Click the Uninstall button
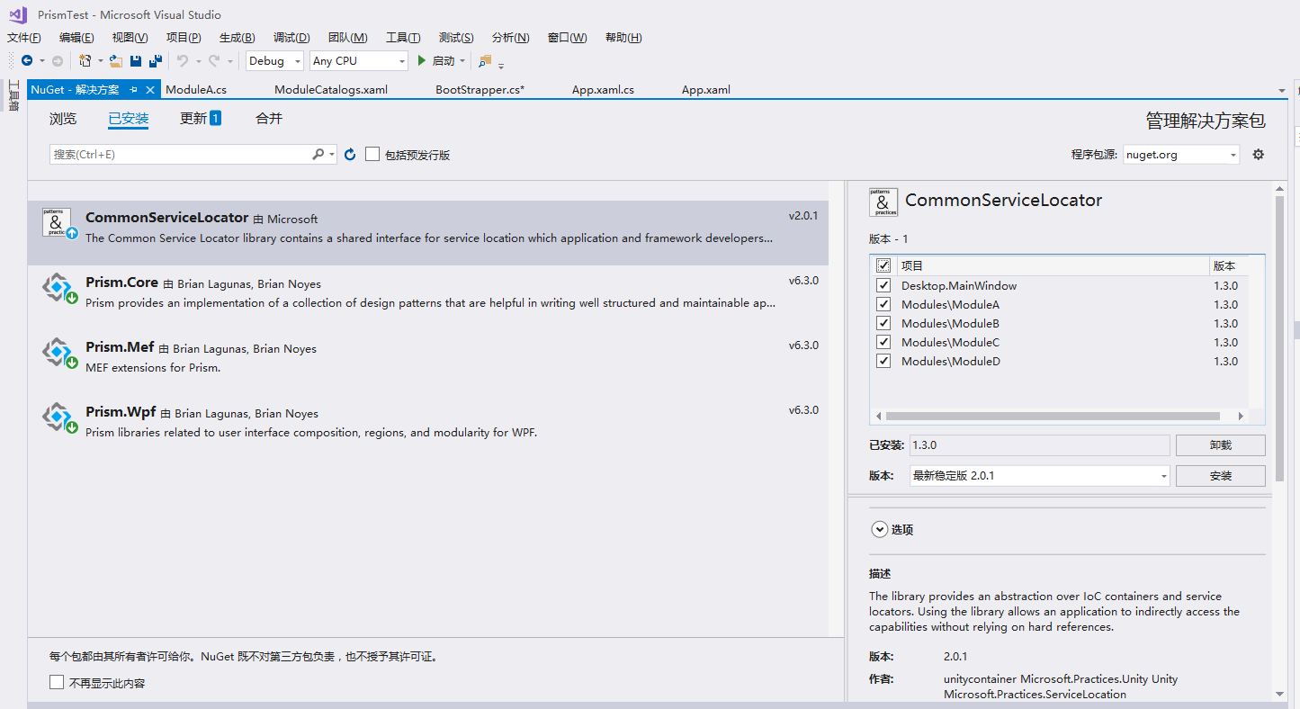The width and height of the screenshot is (1300, 709). (x=1221, y=444)
